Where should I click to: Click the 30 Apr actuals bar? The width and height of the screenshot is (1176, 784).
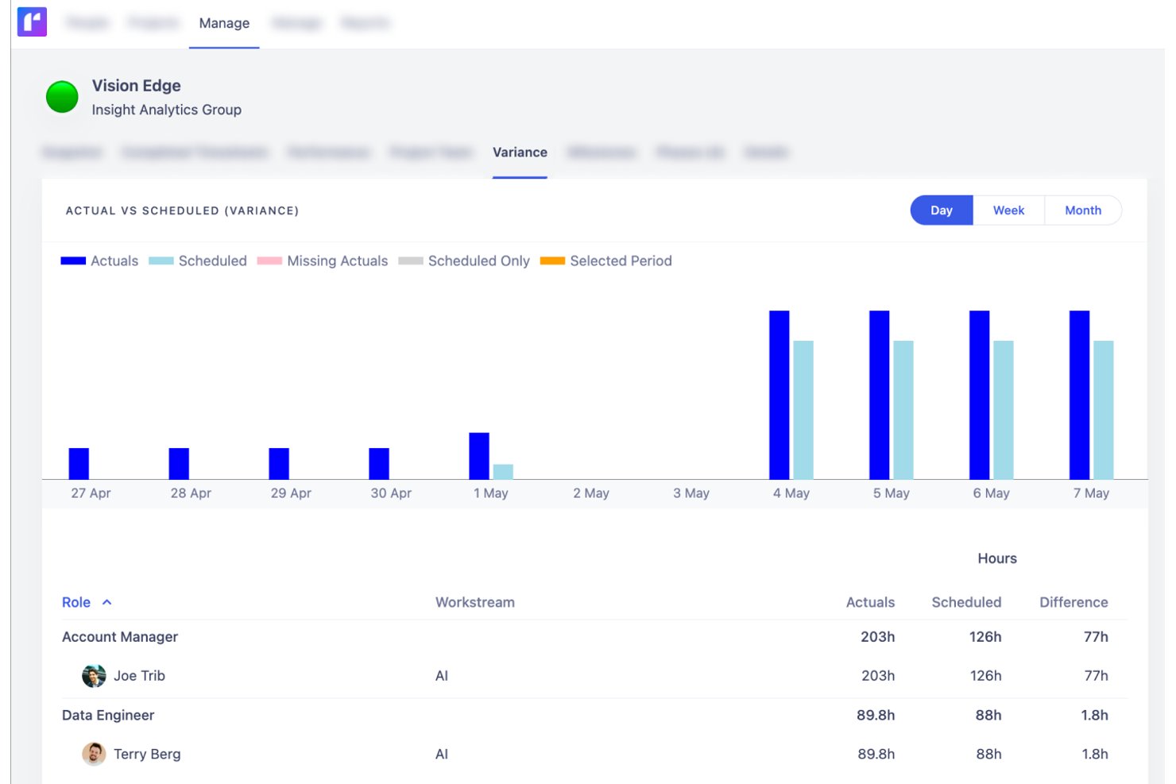379,464
